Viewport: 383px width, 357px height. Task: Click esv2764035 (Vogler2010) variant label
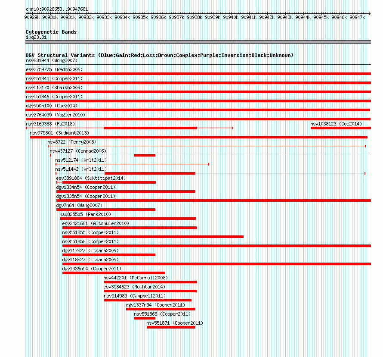pos(56,115)
